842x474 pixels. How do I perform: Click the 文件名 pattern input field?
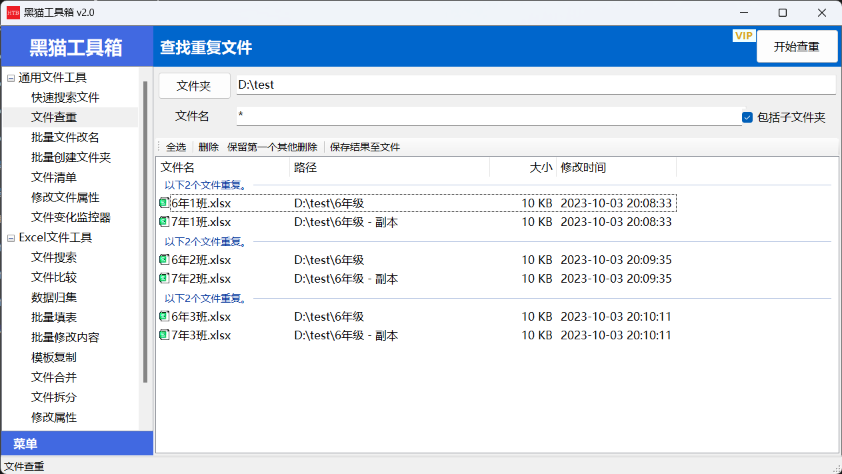[489, 116]
